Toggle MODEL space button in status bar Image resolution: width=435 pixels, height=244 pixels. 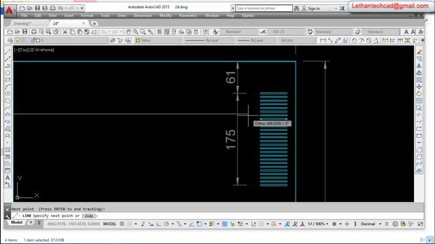point(110,224)
